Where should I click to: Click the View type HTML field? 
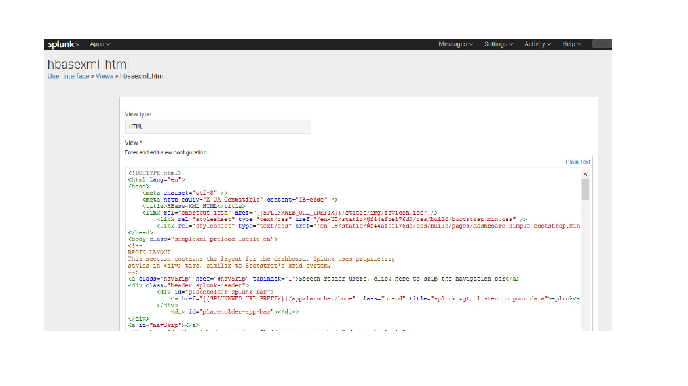218,127
